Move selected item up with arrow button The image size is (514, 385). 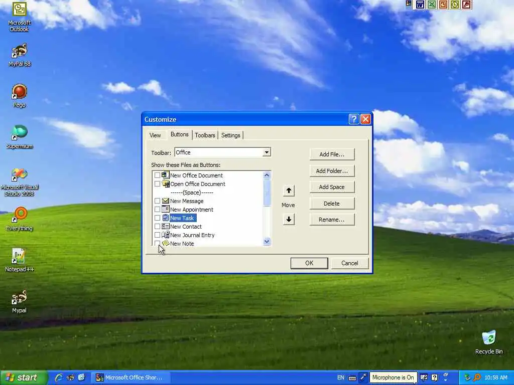pyautogui.click(x=289, y=190)
